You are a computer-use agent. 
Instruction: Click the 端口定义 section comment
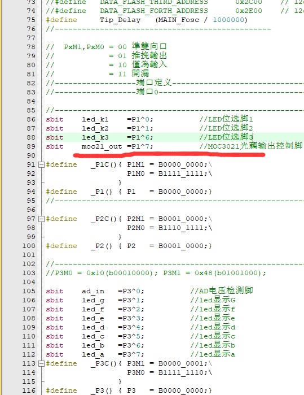[154, 83]
